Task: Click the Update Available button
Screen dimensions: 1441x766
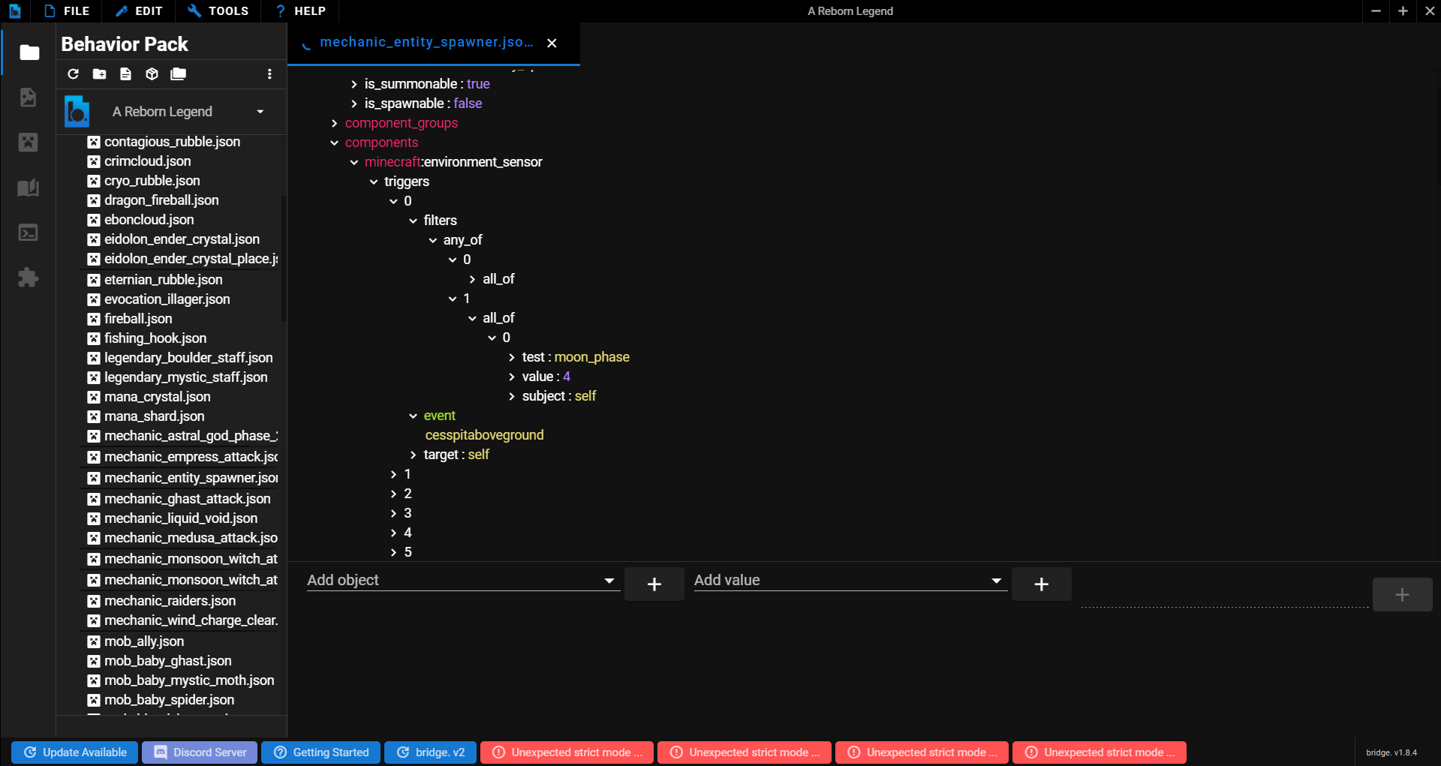Action: (x=74, y=752)
